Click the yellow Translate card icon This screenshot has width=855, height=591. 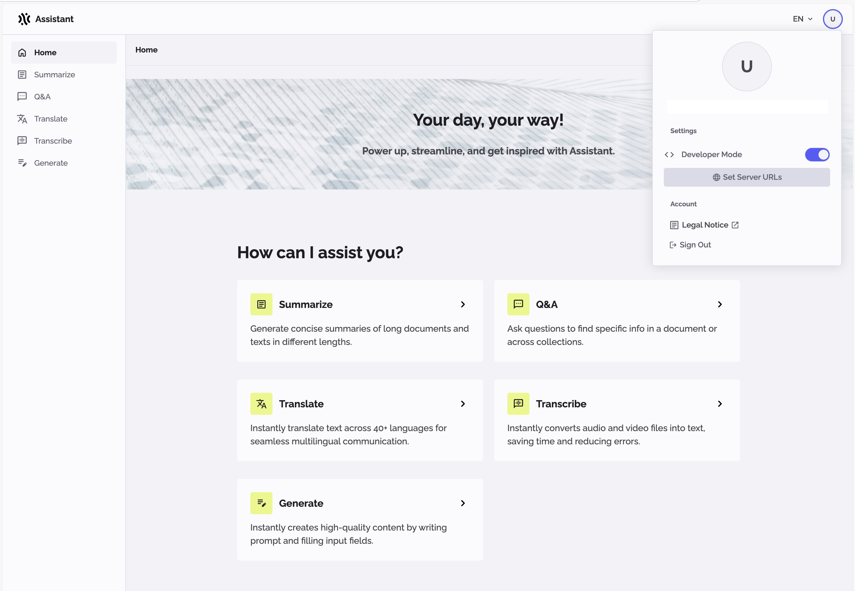pyautogui.click(x=261, y=404)
